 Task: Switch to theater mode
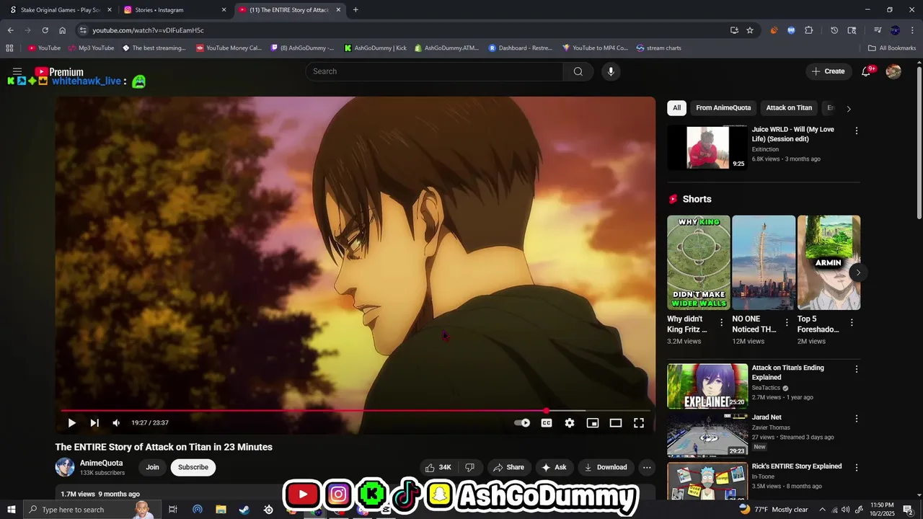(x=616, y=423)
